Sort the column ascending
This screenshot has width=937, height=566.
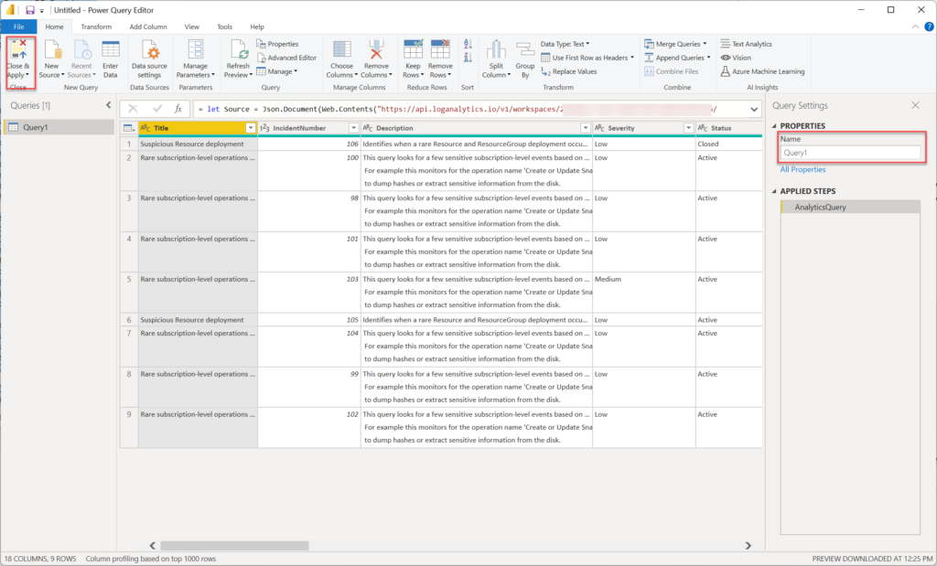coord(468,44)
